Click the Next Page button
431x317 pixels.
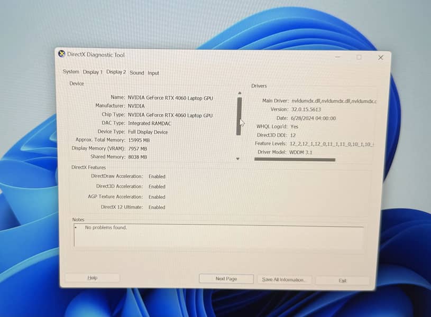(226, 278)
